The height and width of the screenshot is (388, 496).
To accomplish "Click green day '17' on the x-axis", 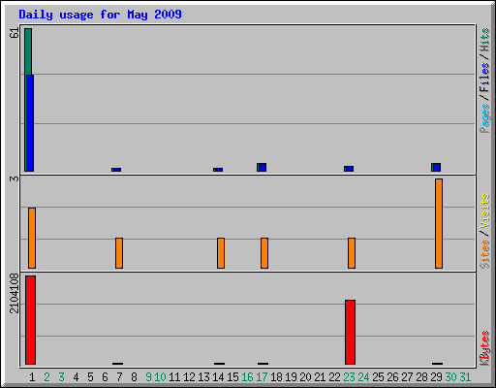I will coord(262,377).
